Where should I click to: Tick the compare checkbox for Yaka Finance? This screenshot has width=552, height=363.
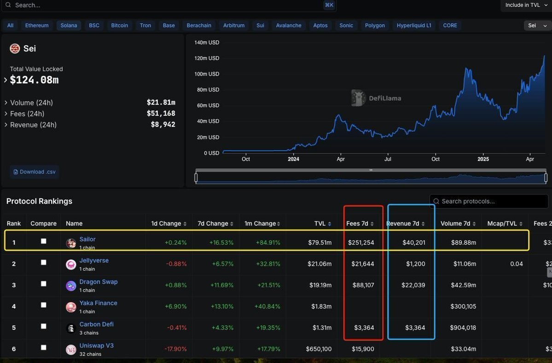pos(43,305)
